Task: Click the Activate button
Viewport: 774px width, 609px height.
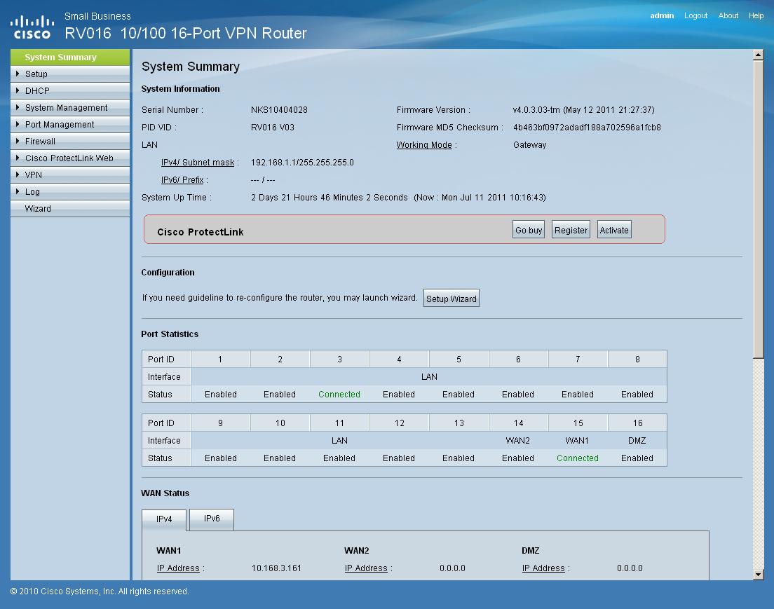Action: coord(614,230)
